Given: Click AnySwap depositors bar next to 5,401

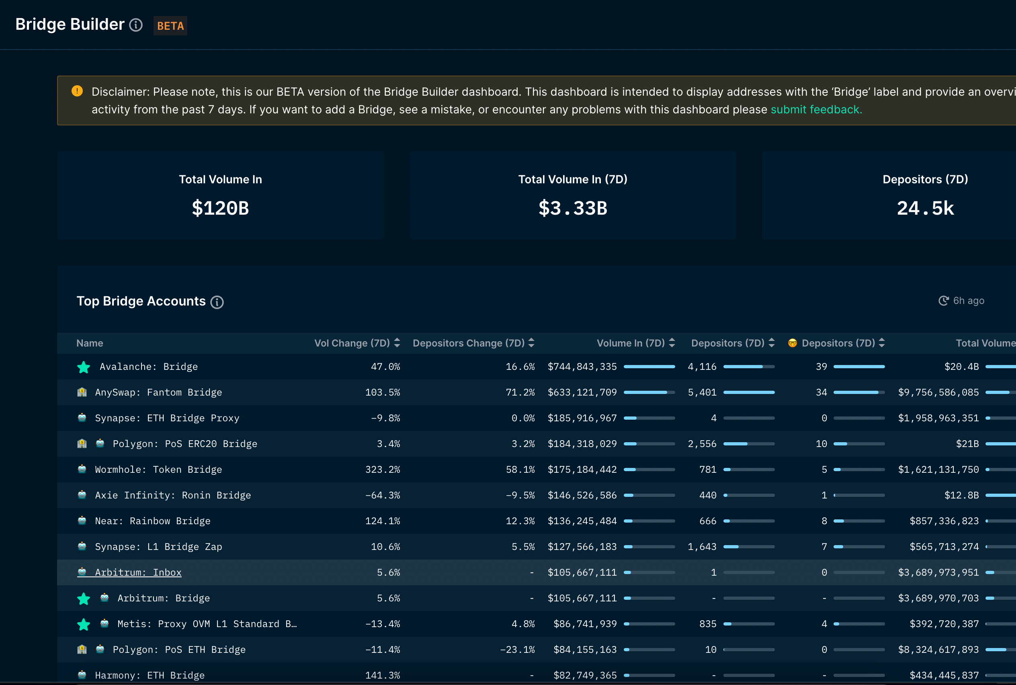Looking at the screenshot, I should tap(749, 392).
